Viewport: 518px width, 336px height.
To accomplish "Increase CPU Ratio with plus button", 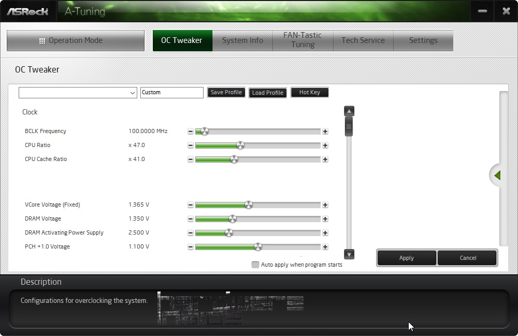I will click(325, 145).
